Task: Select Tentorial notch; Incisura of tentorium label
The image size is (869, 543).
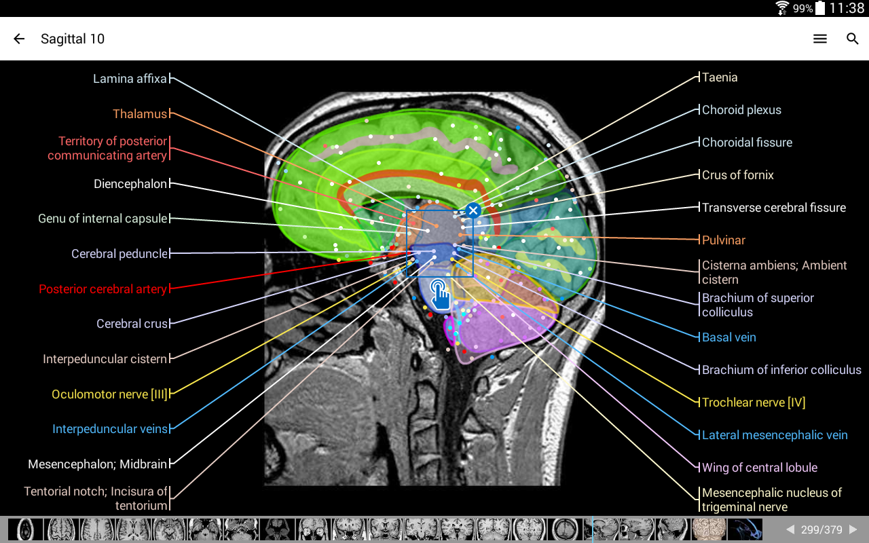Action: click(96, 498)
